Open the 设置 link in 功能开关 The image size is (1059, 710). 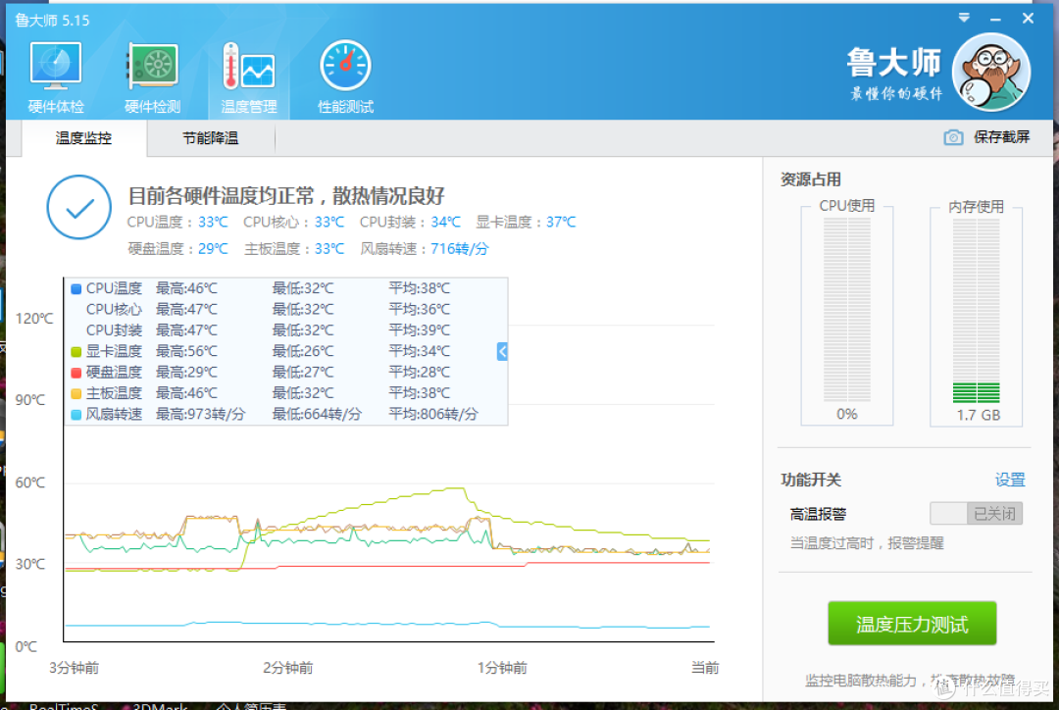click(x=1010, y=480)
